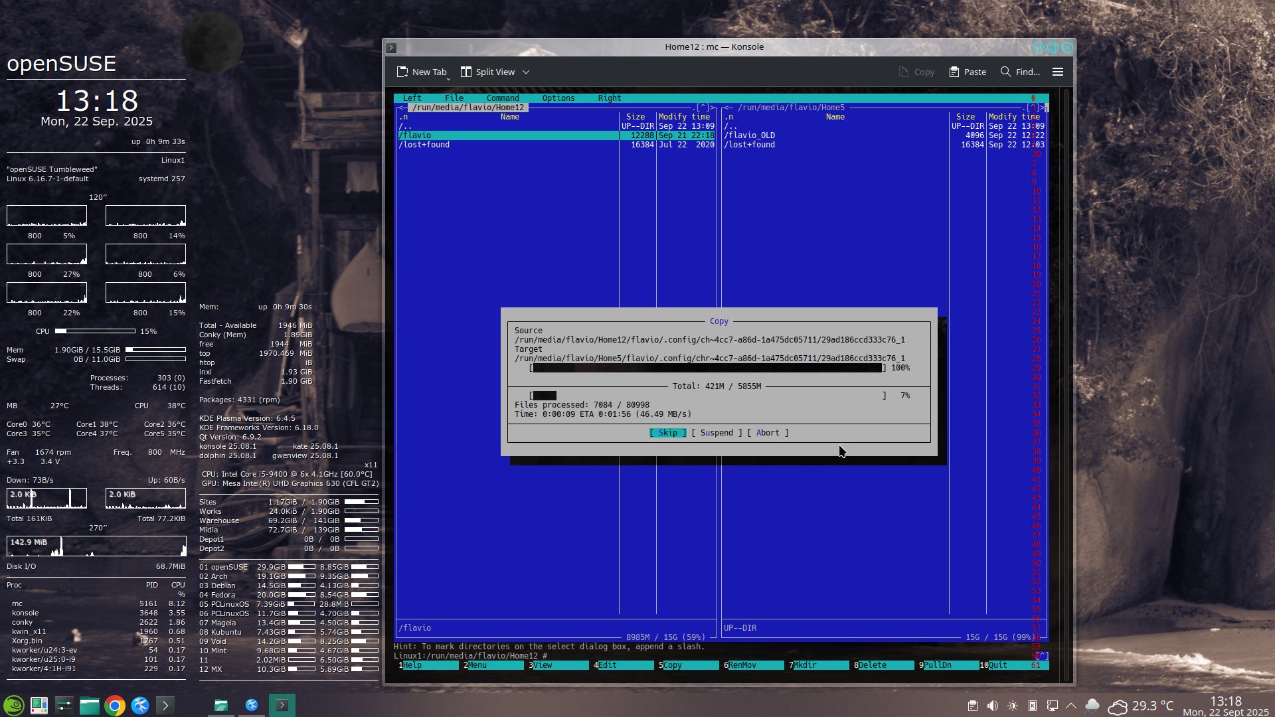Select the flavio_OLD directory in right panel
The width and height of the screenshot is (1275, 717).
[750, 135]
